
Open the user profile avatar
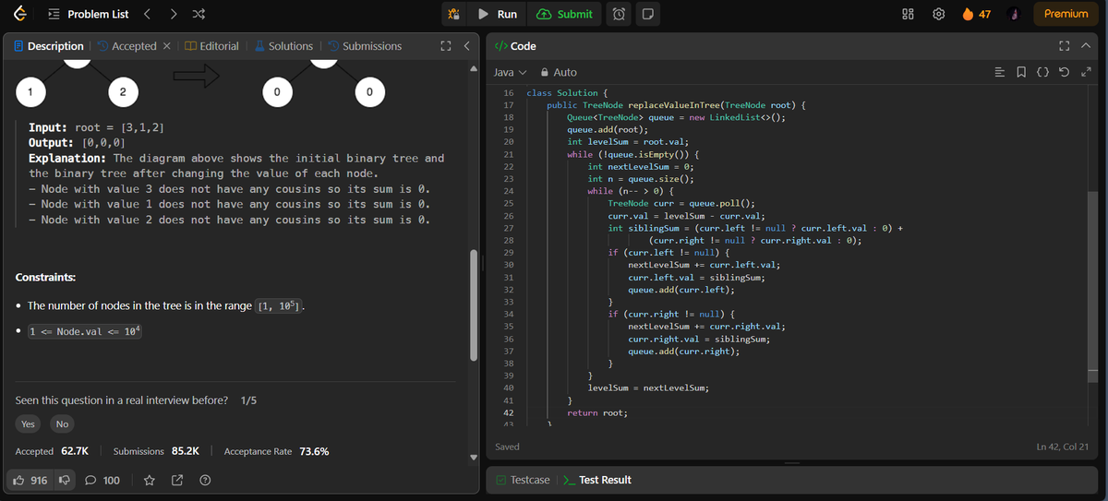[x=1013, y=14]
